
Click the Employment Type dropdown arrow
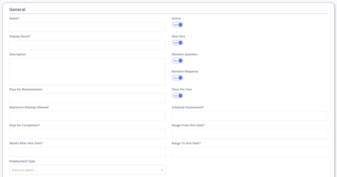tap(162, 170)
